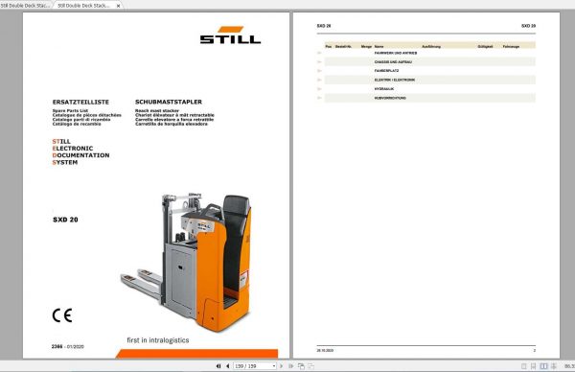Click the arrow beside CHASSIS UND AUFBAU
This screenshot has width=575, height=372.
(x=319, y=62)
